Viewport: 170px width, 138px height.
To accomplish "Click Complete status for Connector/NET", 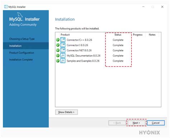I will [118, 50].
